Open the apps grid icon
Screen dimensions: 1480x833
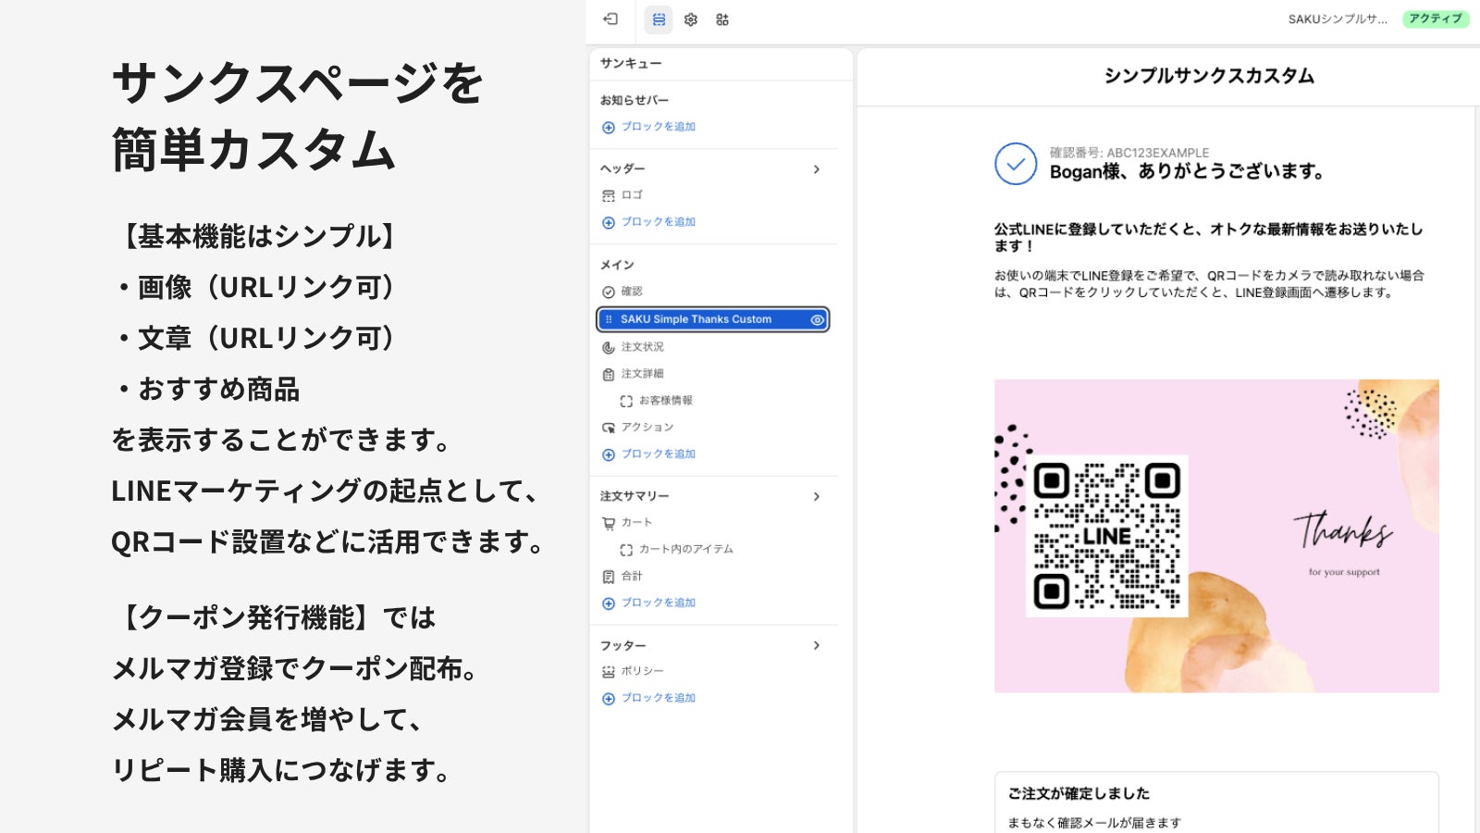pos(722,19)
